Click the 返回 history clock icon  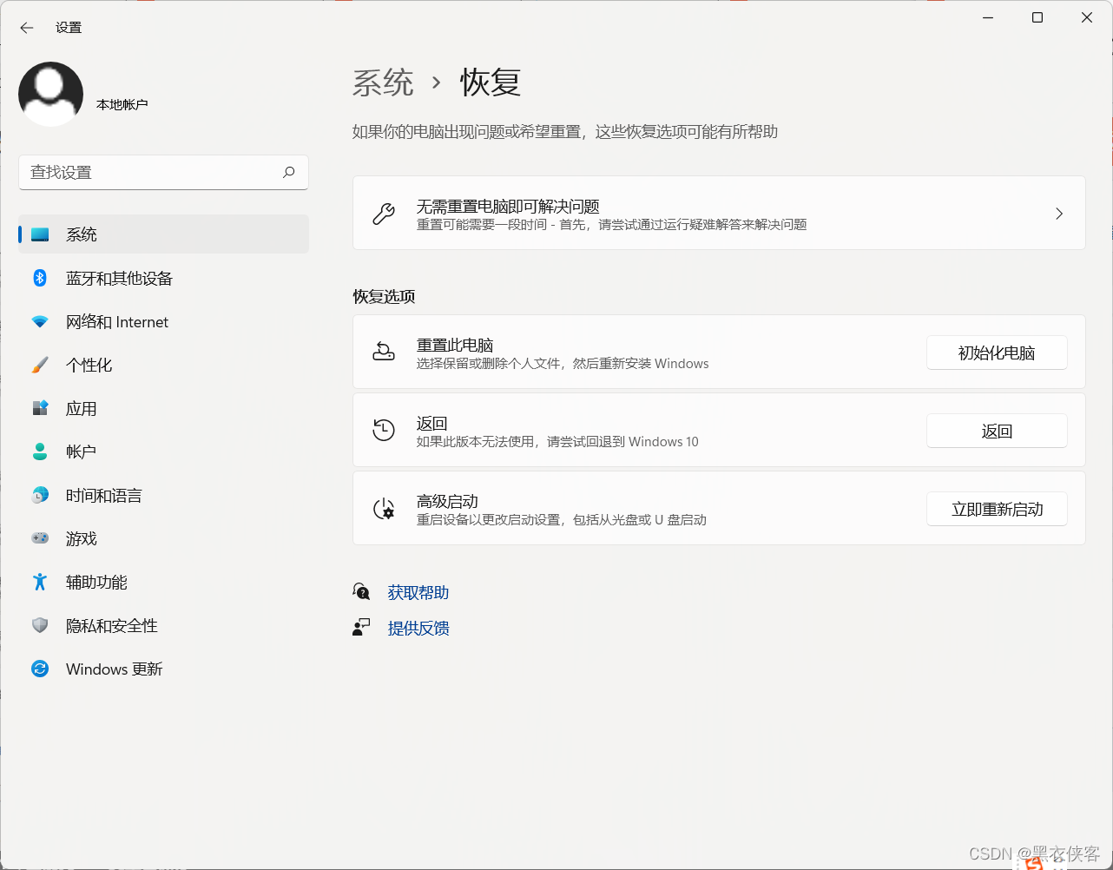tap(384, 430)
